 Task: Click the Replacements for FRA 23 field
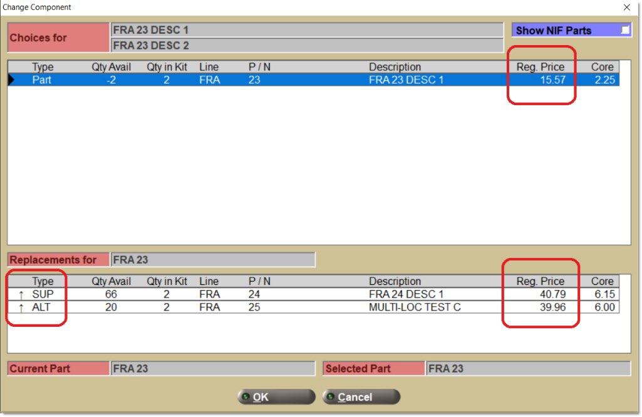(213, 260)
